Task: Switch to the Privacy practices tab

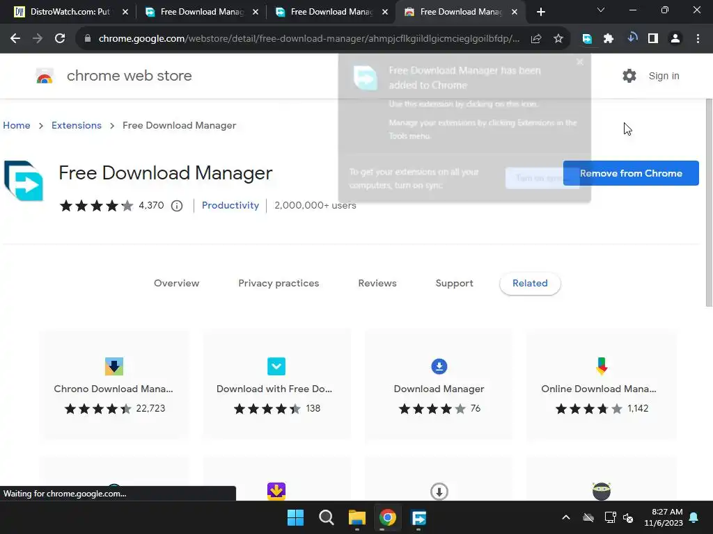Action: pyautogui.click(x=279, y=283)
